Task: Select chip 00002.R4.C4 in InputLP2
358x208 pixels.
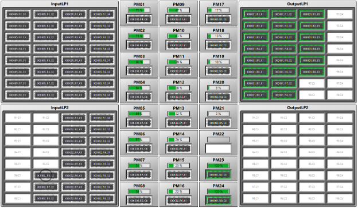Action: click(x=102, y=153)
